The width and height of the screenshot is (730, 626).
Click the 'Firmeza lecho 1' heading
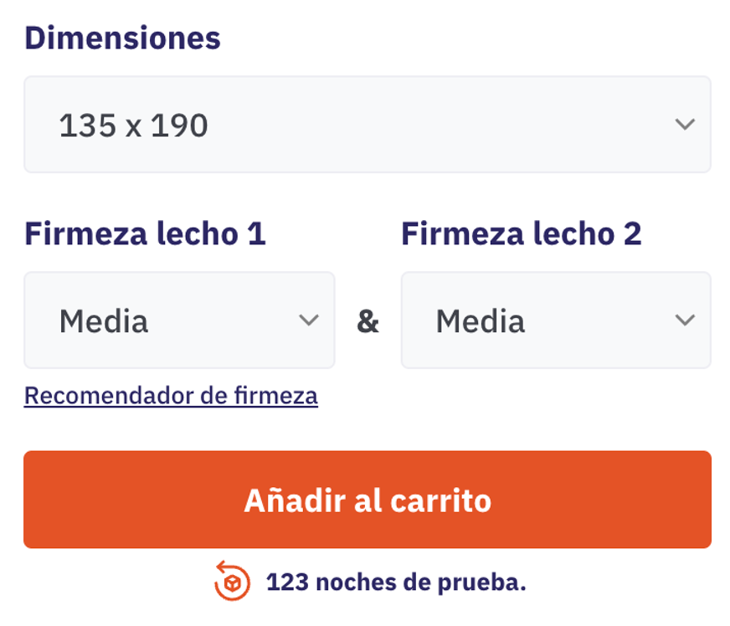tap(144, 233)
